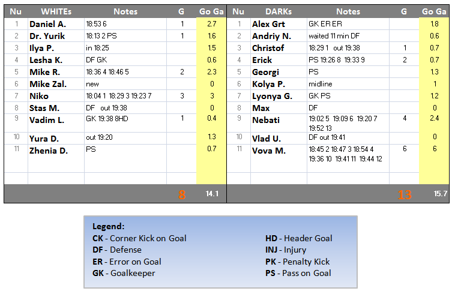Click the DARKs column header
The width and height of the screenshot is (455, 294).
pyautogui.click(x=278, y=11)
